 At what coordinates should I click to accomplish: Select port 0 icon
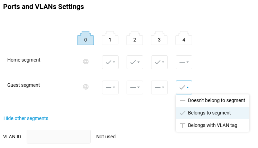click(x=85, y=38)
